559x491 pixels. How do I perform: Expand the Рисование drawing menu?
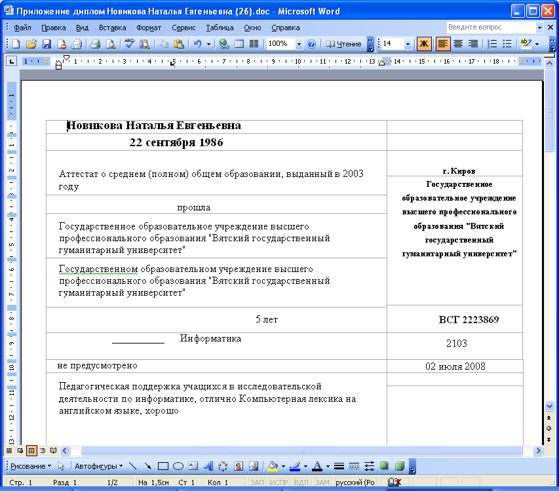pyautogui.click(x=31, y=466)
